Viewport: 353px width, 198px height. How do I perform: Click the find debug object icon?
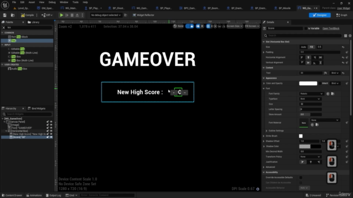[126, 15]
